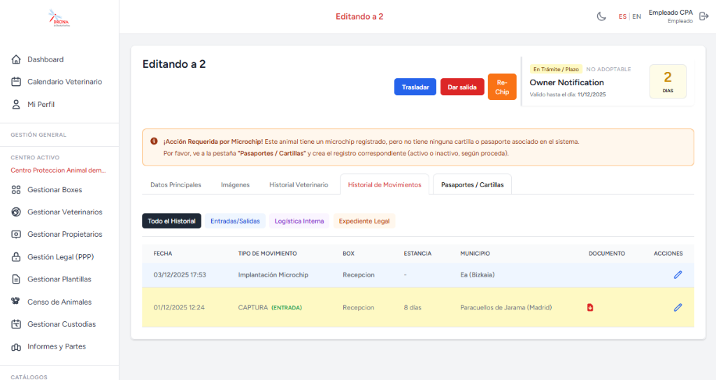716x380 pixels.
Task: Click the MUNICIPIO column header
Action: tap(475, 254)
